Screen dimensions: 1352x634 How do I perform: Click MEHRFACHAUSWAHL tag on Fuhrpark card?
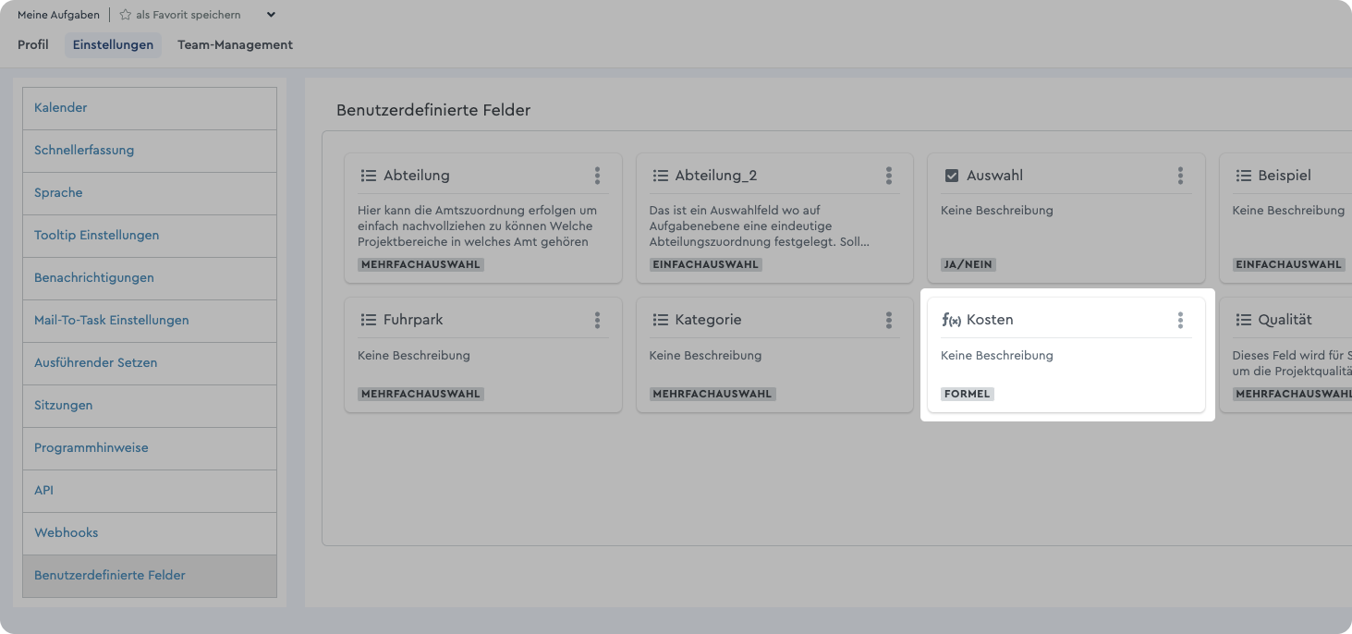420,394
